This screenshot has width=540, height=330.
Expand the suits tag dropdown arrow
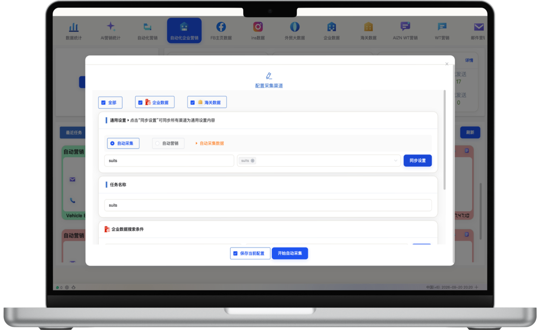[395, 161]
